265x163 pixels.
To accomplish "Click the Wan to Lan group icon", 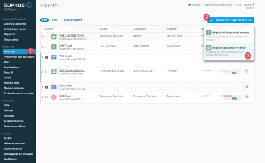I will (54, 57).
